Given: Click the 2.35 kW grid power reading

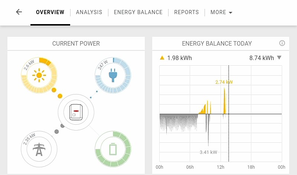Looking at the screenshot, I should point(29,139).
